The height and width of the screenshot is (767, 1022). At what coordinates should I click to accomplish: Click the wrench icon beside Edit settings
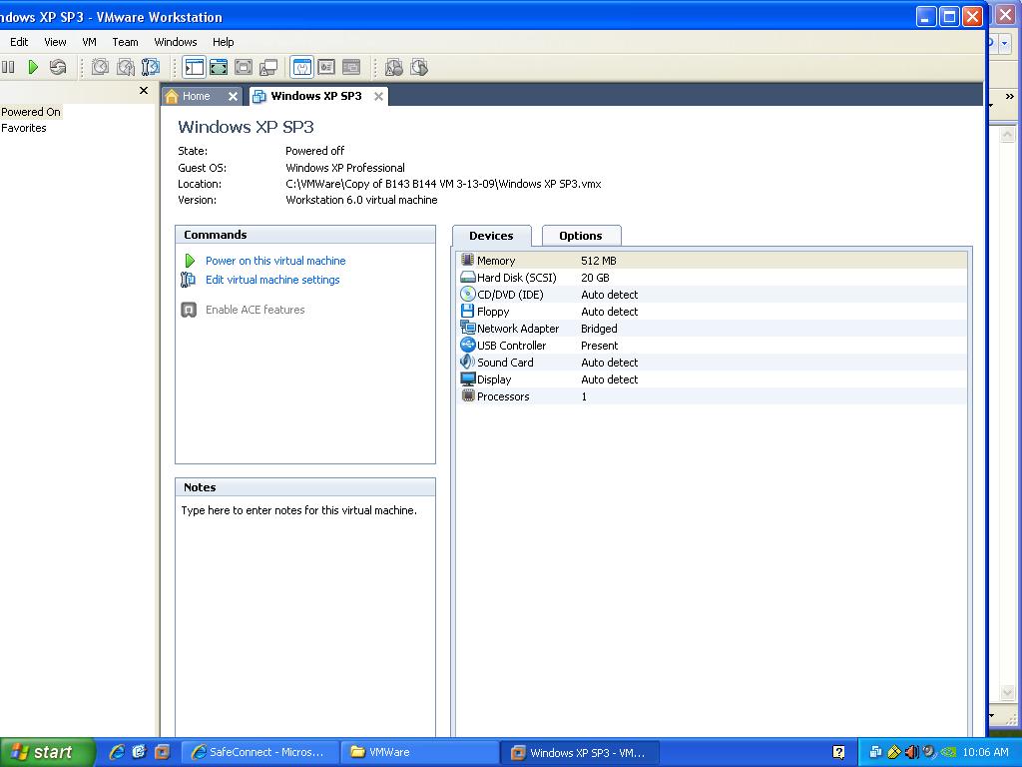pos(189,280)
